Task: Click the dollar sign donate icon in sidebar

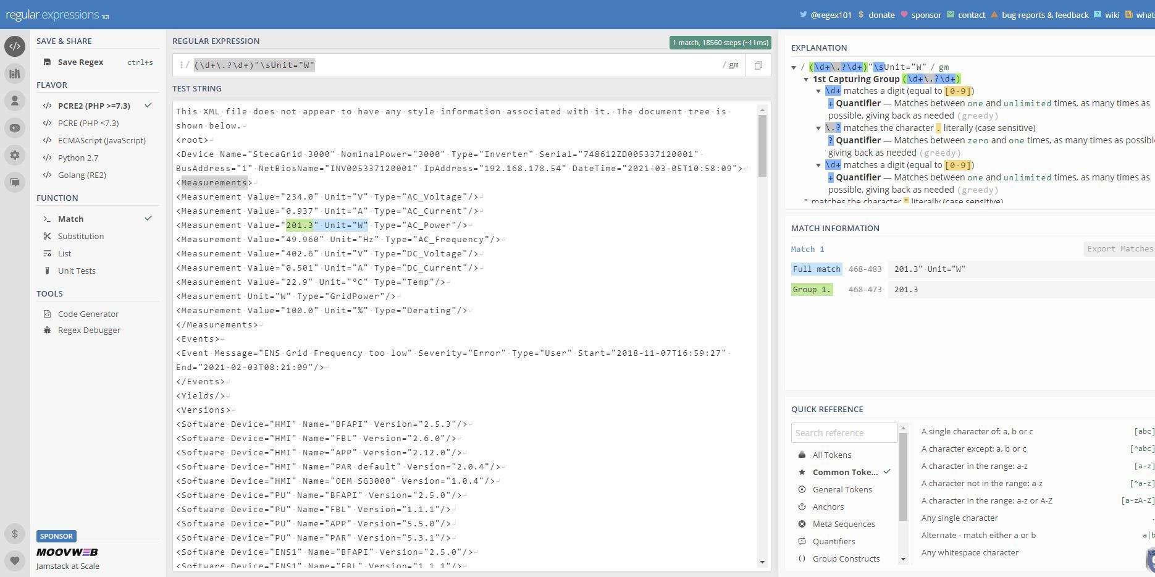Action: pyautogui.click(x=15, y=534)
